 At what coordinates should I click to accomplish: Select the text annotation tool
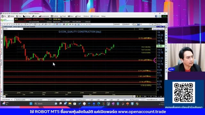28,24
